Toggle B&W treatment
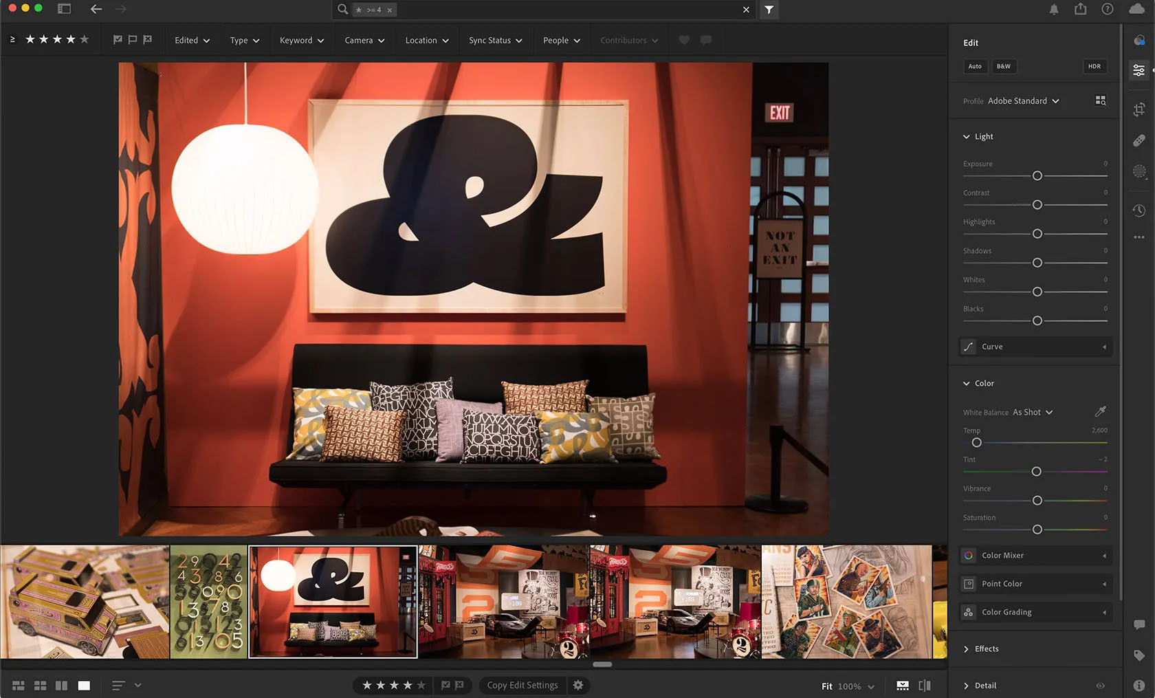The width and height of the screenshot is (1155, 698). click(1003, 66)
